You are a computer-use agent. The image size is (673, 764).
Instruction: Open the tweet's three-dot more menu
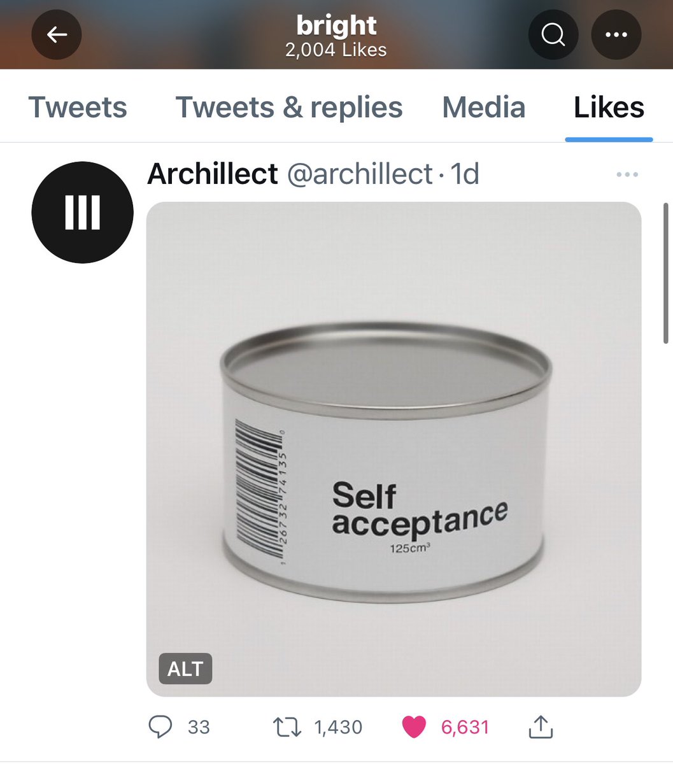pos(627,174)
